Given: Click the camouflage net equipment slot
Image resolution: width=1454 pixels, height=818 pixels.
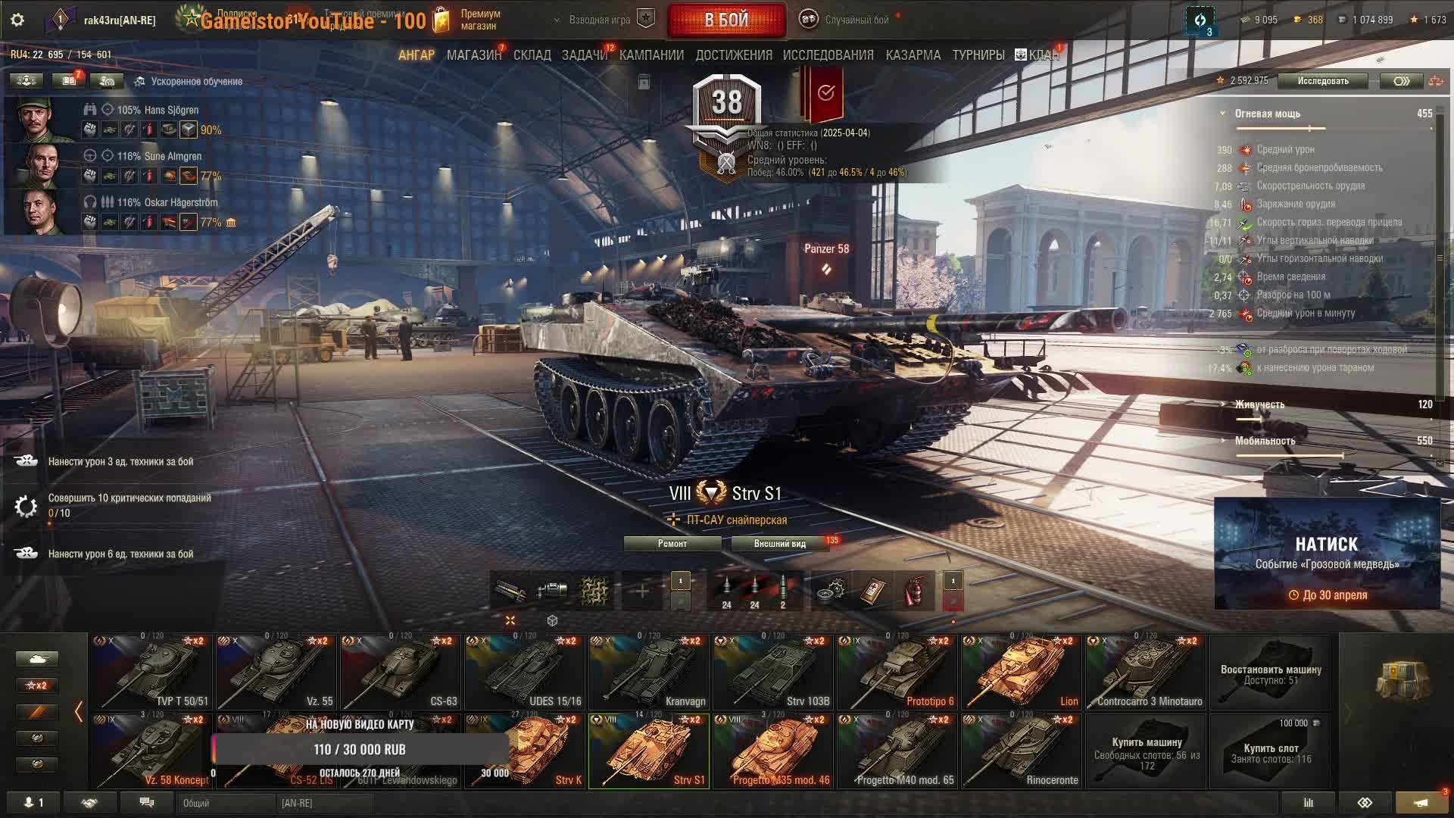Looking at the screenshot, I should (594, 591).
